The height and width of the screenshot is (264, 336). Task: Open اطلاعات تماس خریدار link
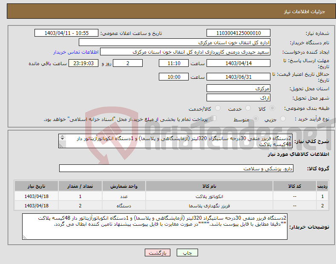[x=76, y=52]
